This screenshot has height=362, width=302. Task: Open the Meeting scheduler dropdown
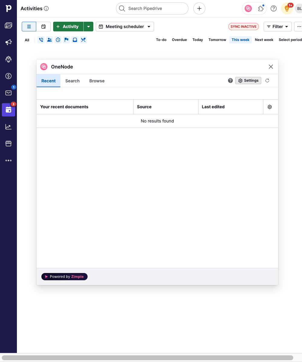[x=125, y=27]
